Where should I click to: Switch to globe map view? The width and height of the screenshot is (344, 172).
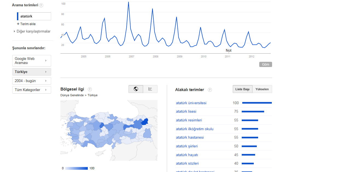136,89
